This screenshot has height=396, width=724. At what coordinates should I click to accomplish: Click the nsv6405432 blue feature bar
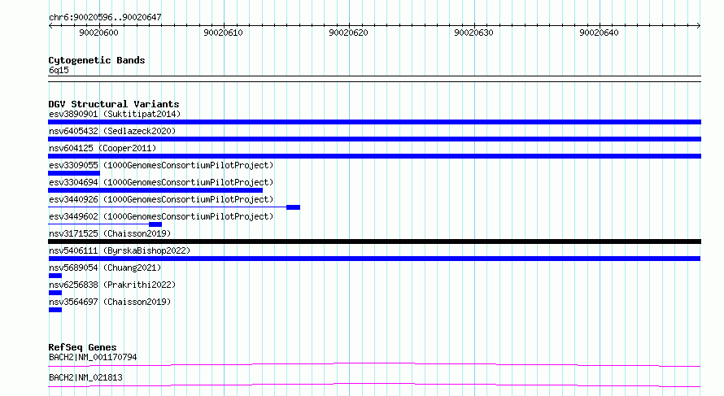coord(374,139)
